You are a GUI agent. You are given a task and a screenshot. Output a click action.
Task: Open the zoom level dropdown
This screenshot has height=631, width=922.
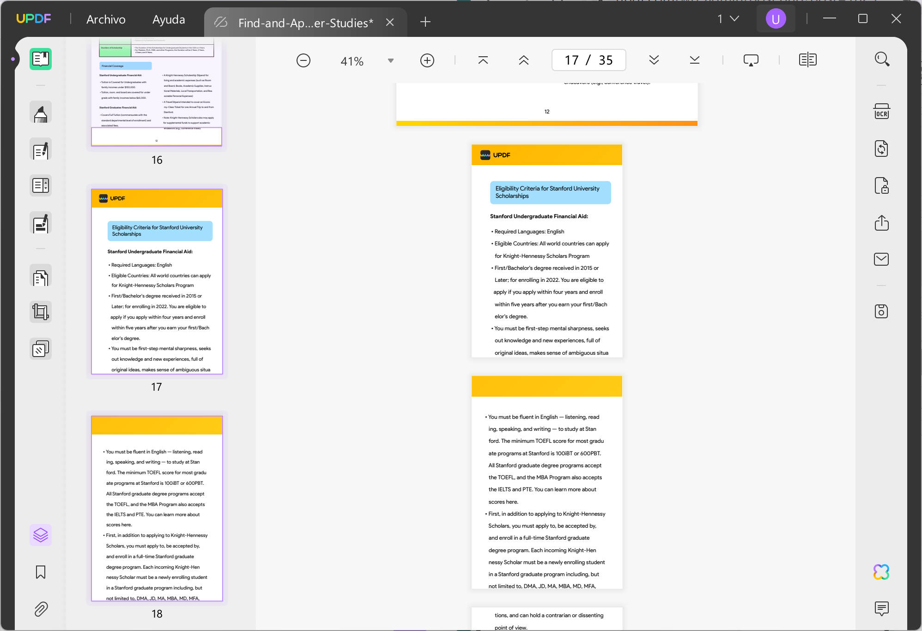coord(391,61)
